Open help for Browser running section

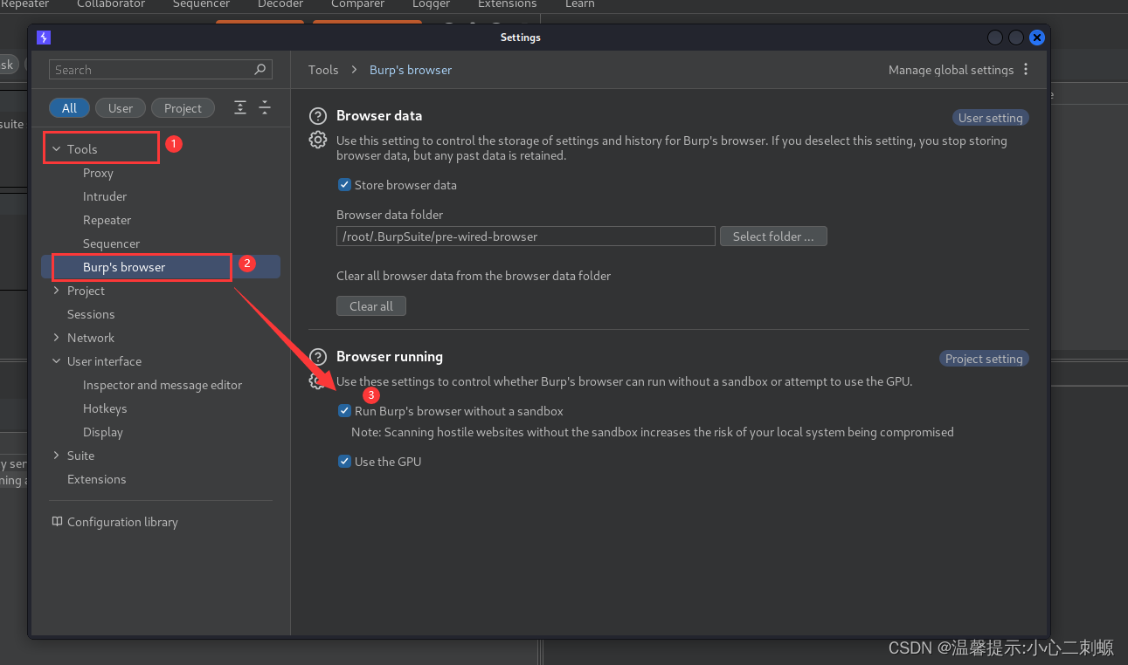point(318,356)
